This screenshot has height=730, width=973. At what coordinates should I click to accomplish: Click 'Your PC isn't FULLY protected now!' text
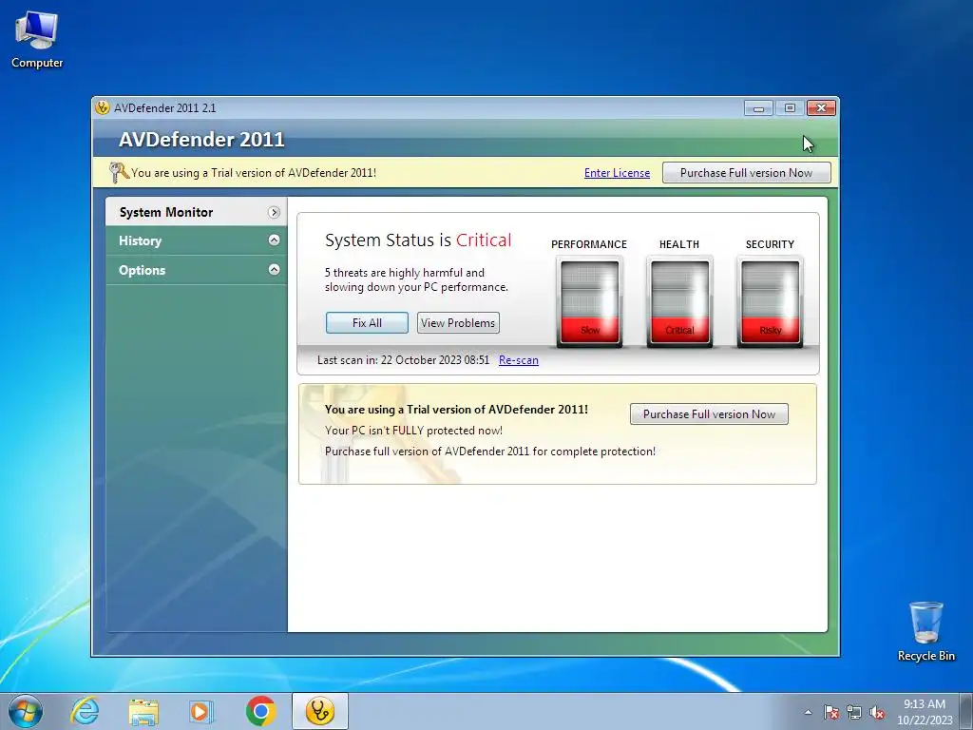(x=414, y=431)
